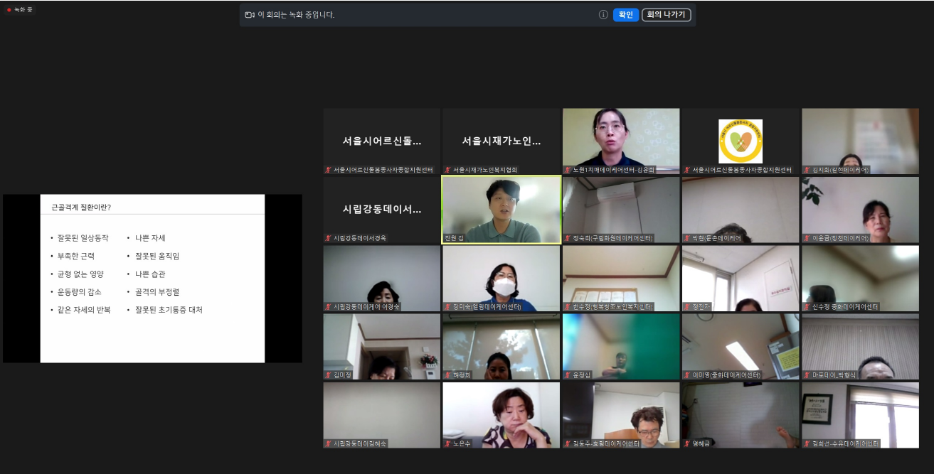The width and height of the screenshot is (934, 474).
Task: Click muted mic icon beside 노은수 name
Action: pos(447,443)
